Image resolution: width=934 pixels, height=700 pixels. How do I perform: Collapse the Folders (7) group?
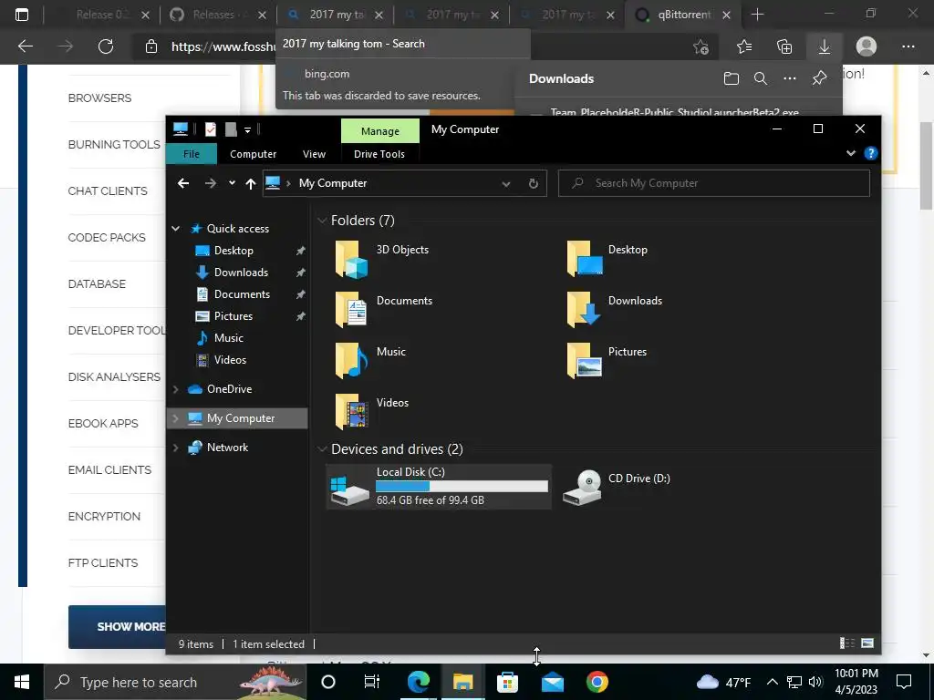tap(322, 221)
